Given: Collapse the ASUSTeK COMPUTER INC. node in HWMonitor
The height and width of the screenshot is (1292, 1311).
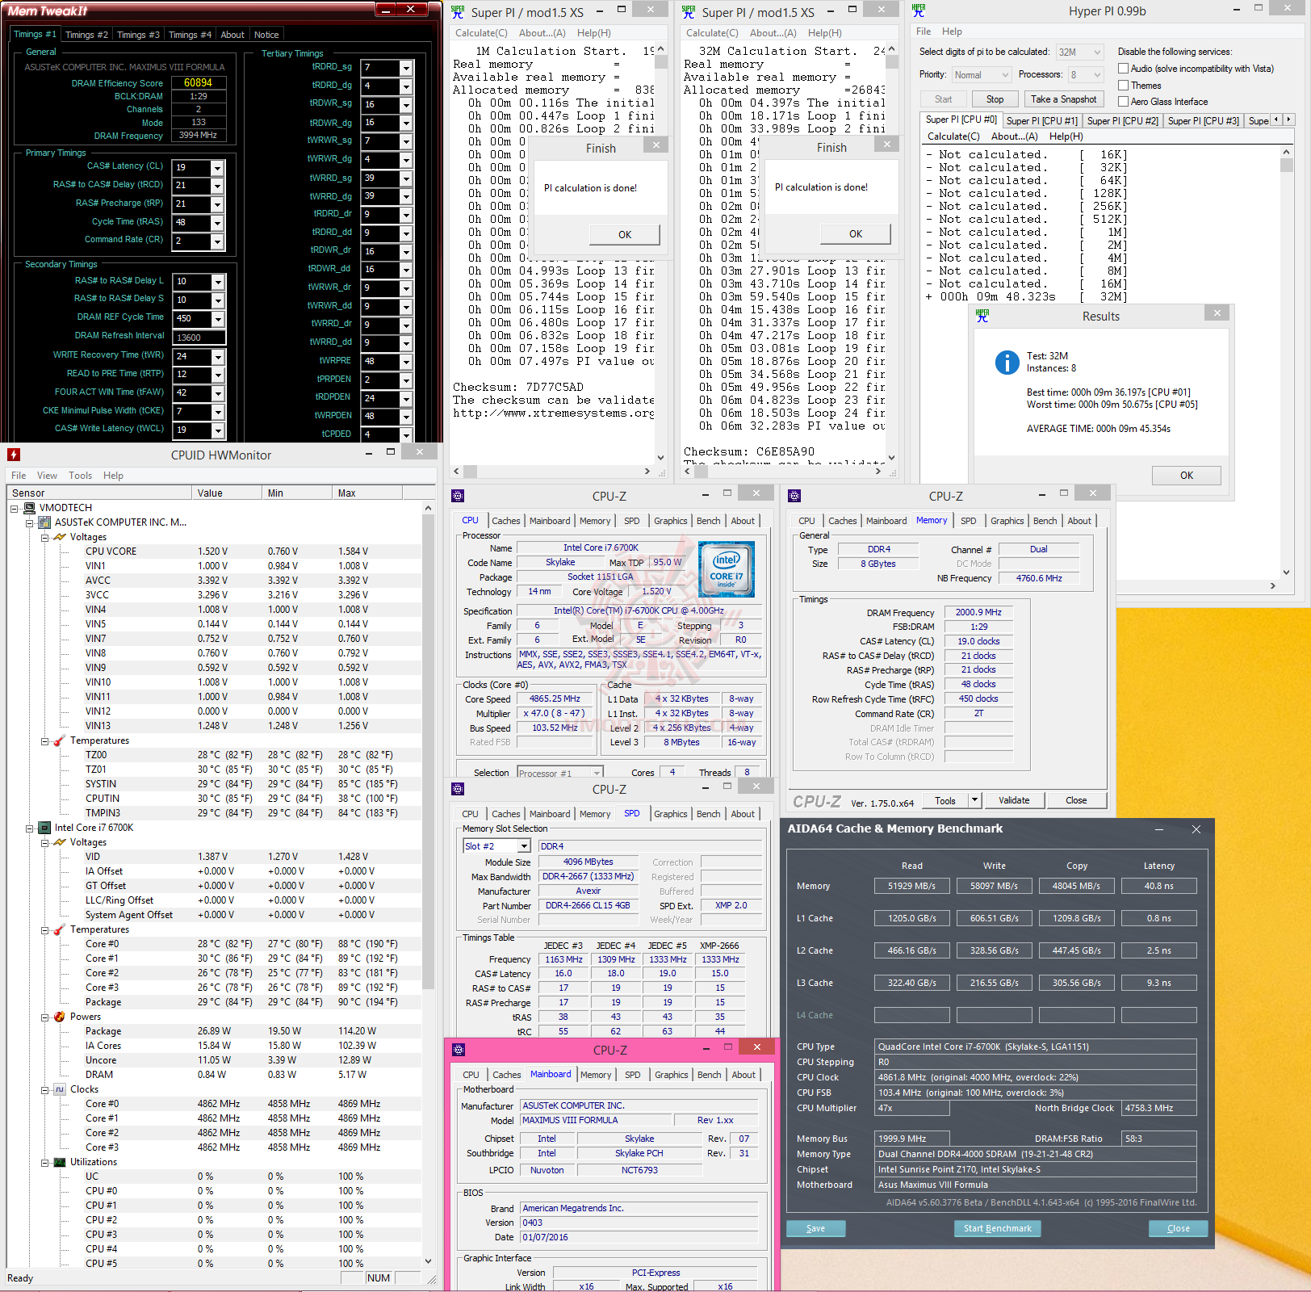Looking at the screenshot, I should click(30, 522).
